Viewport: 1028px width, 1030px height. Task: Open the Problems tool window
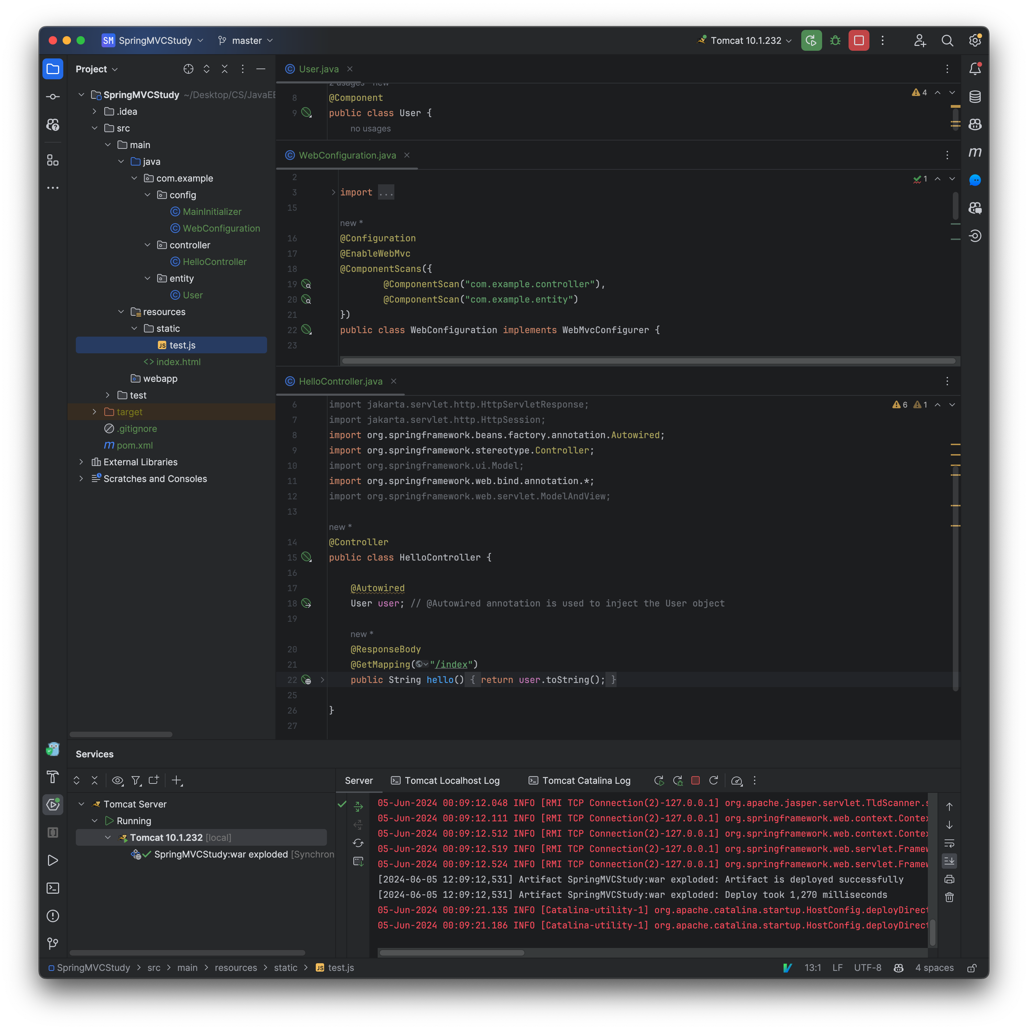(x=53, y=916)
